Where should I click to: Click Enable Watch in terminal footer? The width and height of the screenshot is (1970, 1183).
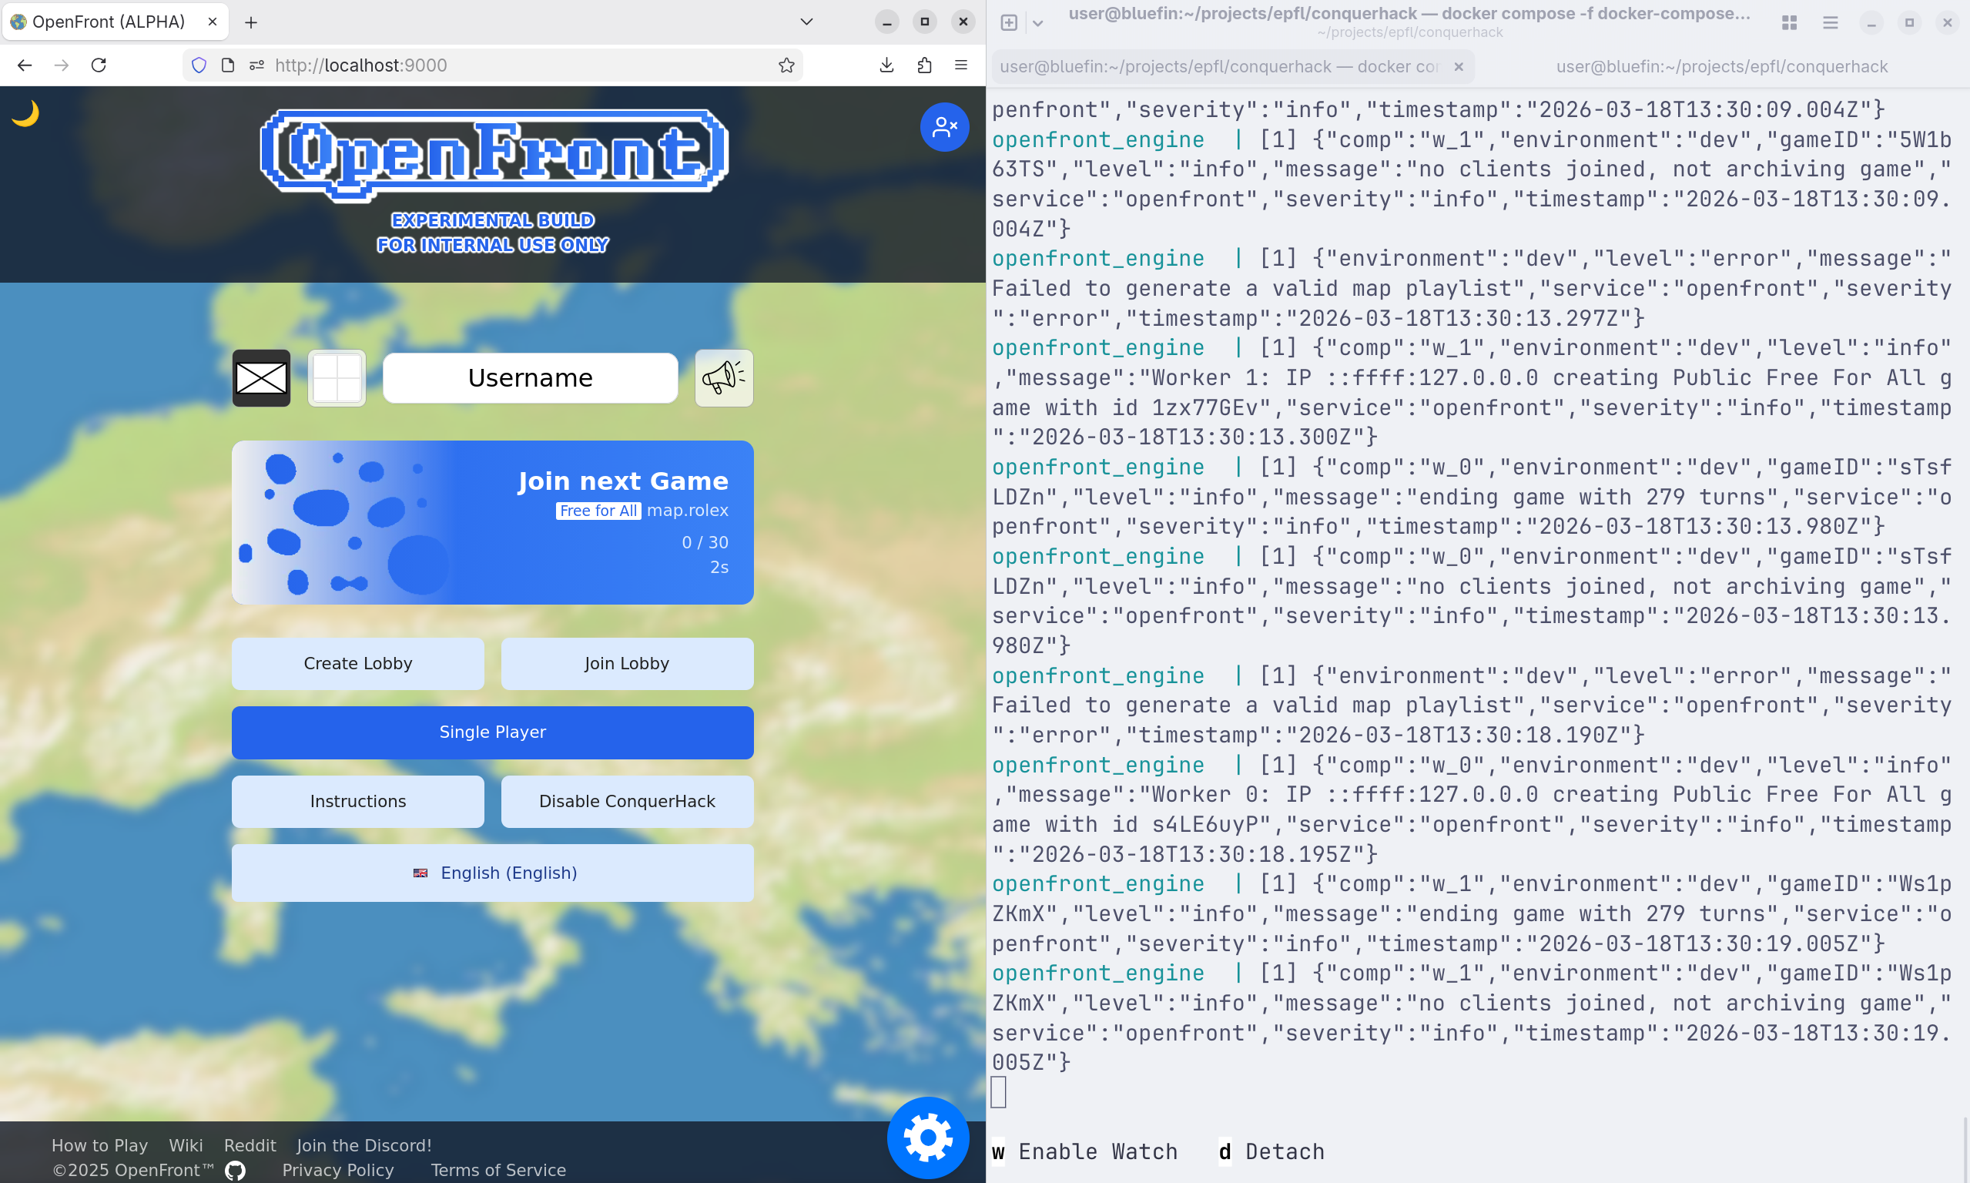tap(1084, 1152)
